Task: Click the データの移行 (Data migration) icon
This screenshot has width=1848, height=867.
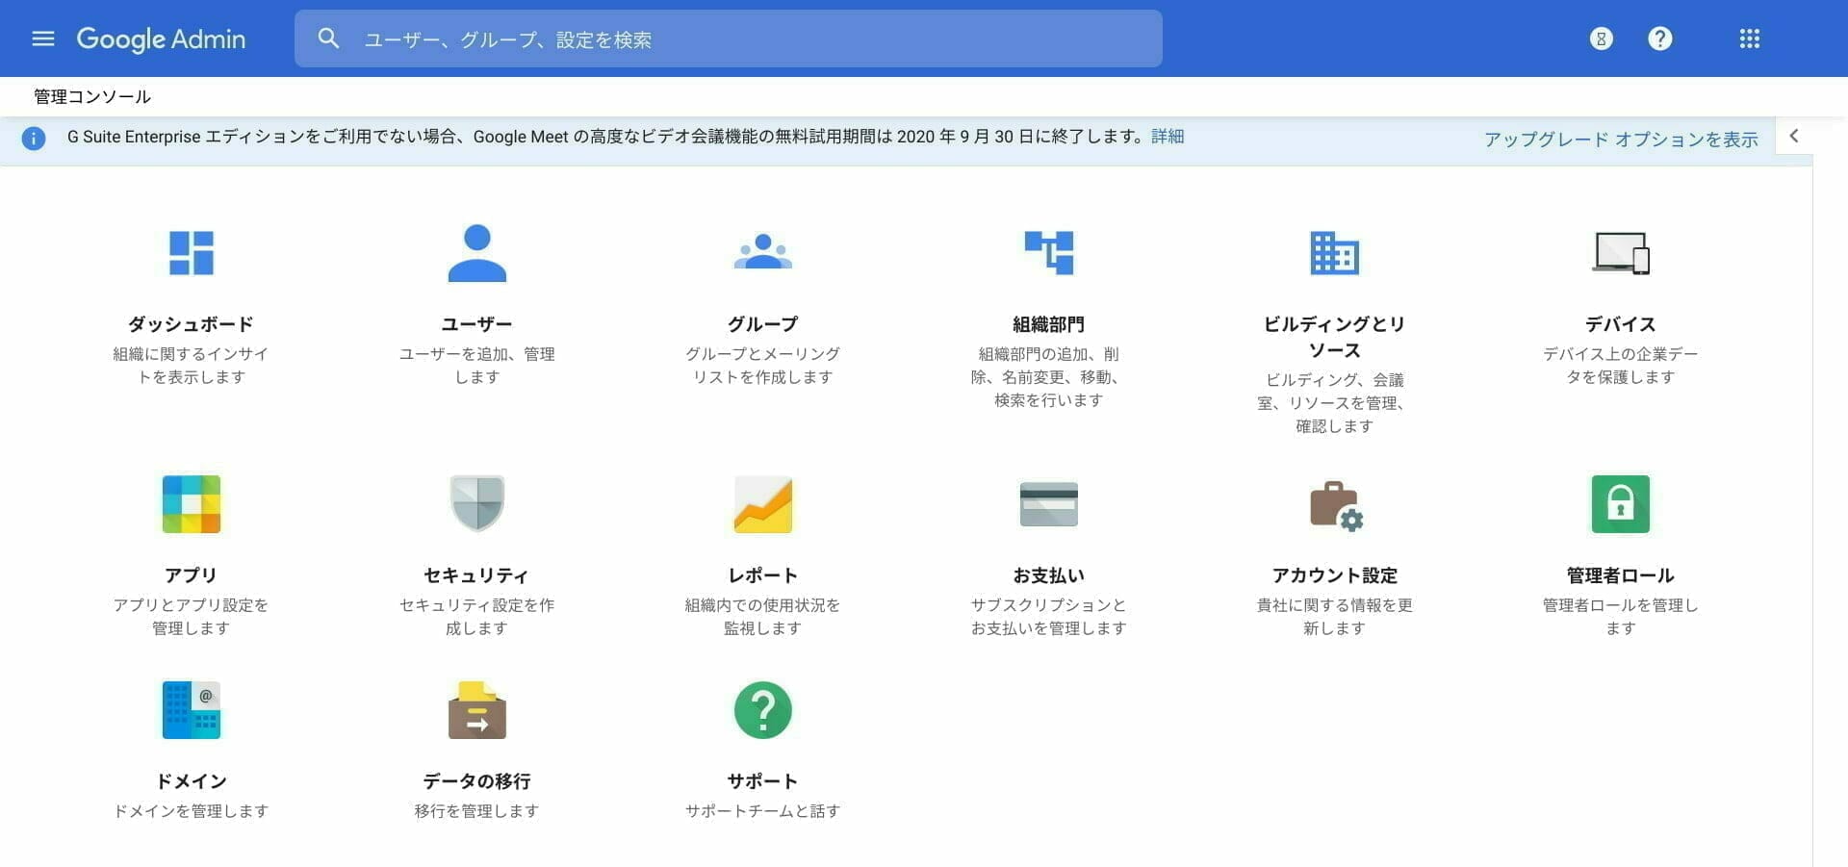Action: coord(476,709)
